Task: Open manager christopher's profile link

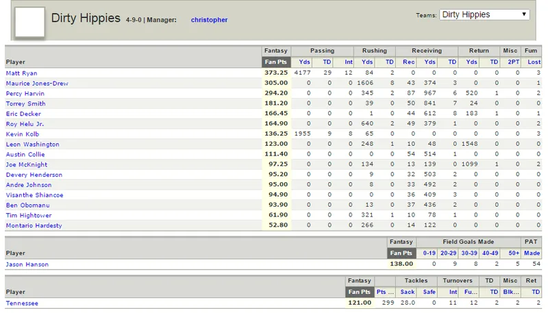Action: coord(209,20)
